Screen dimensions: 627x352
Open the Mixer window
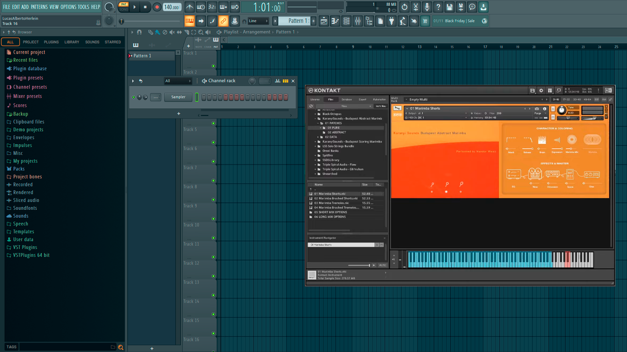tap(358, 21)
